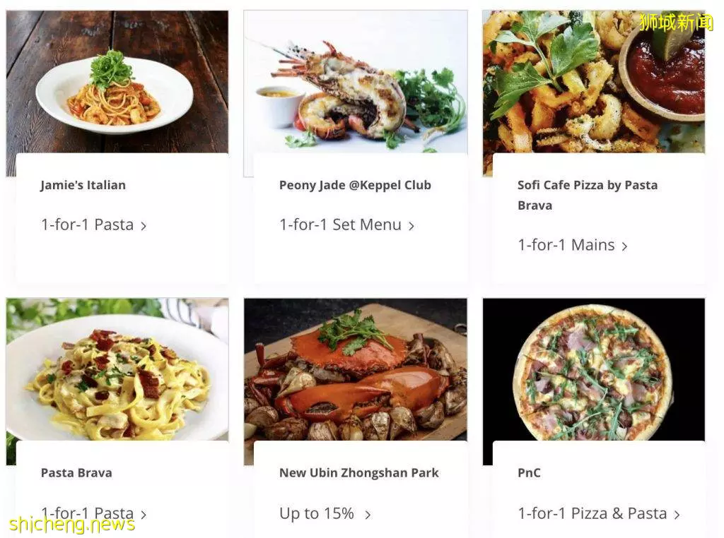Open the New Ubin crab dish photo

356,369
